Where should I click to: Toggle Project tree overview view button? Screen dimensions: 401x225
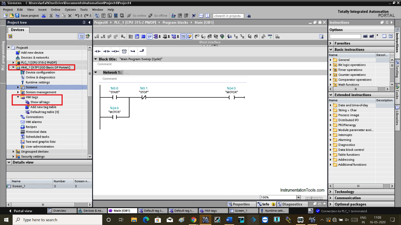(81, 36)
